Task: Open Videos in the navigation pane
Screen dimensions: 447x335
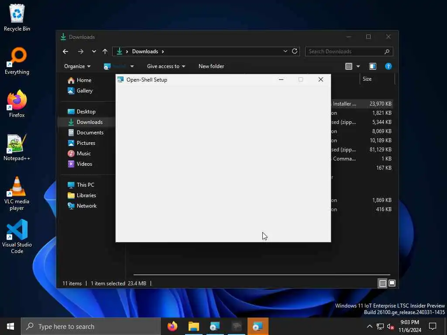Action: [80, 164]
